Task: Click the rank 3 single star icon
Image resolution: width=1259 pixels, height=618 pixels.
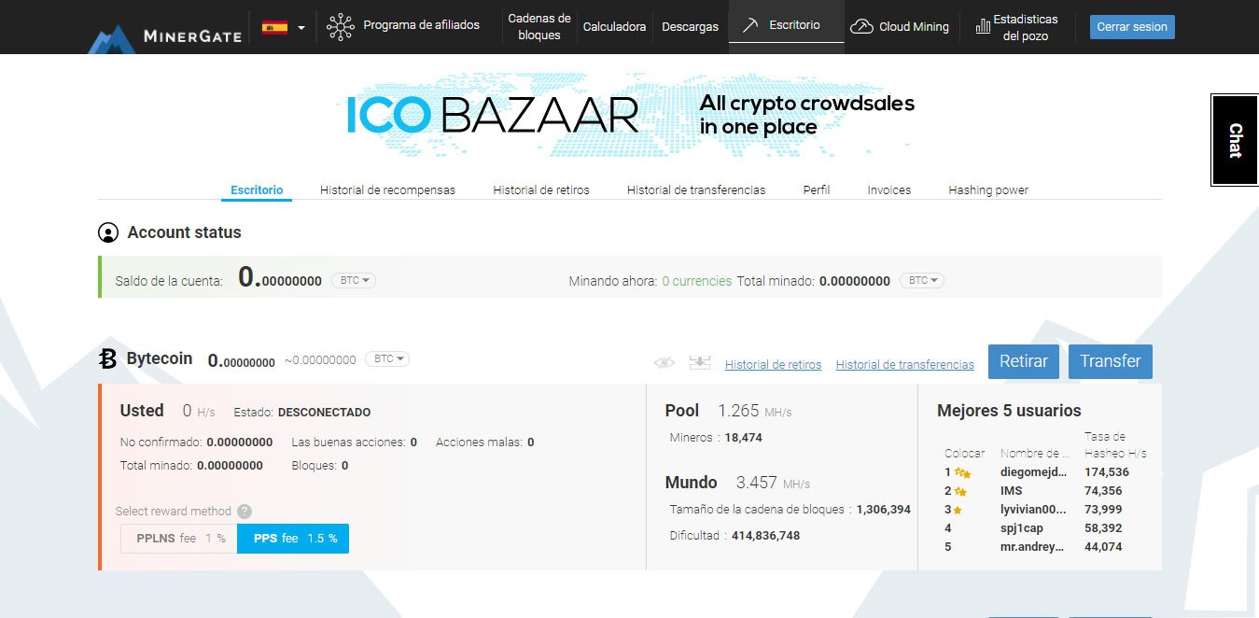Action: pos(958,510)
